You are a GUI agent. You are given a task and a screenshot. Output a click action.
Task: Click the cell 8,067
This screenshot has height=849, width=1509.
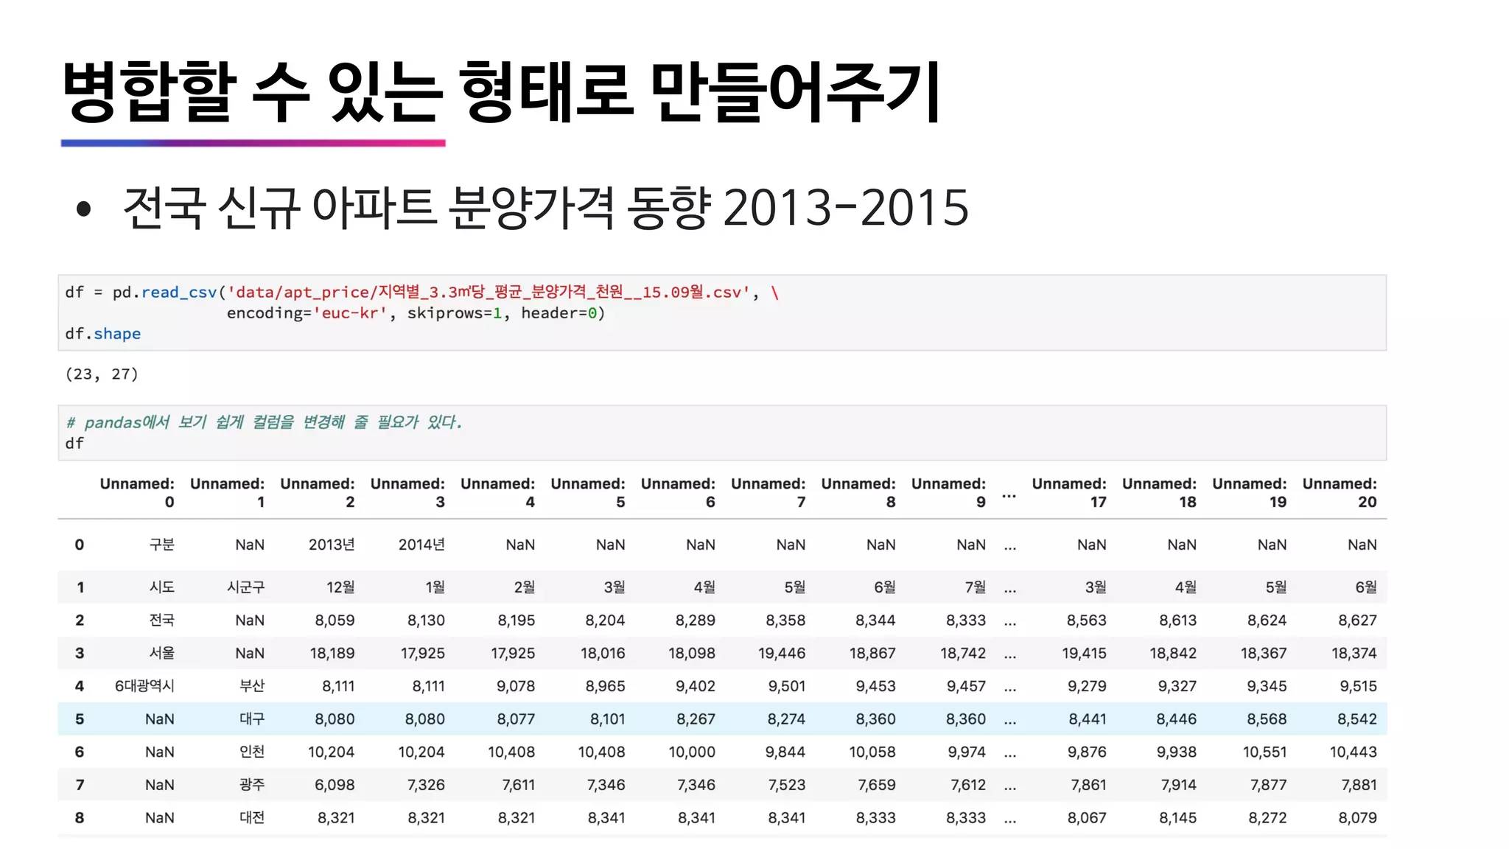point(1087,818)
